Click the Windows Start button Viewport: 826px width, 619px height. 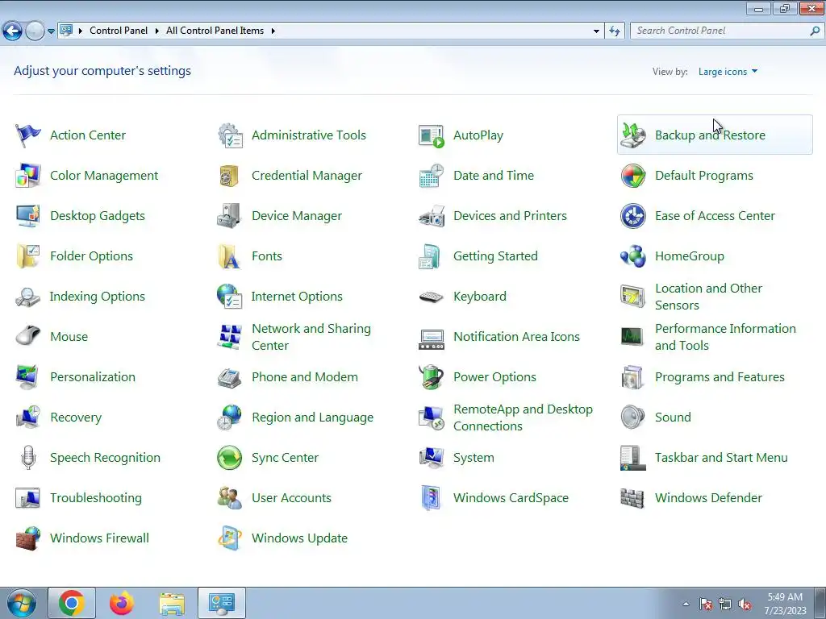(22, 603)
